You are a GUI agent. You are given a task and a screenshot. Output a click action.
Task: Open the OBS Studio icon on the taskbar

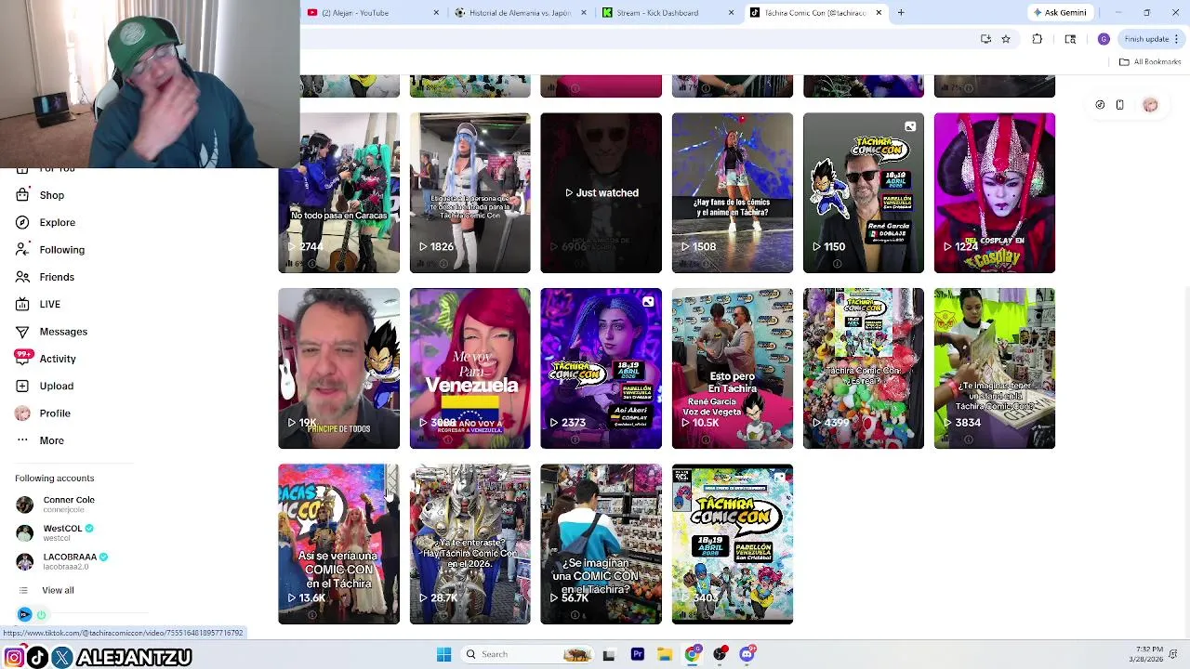coord(720,654)
